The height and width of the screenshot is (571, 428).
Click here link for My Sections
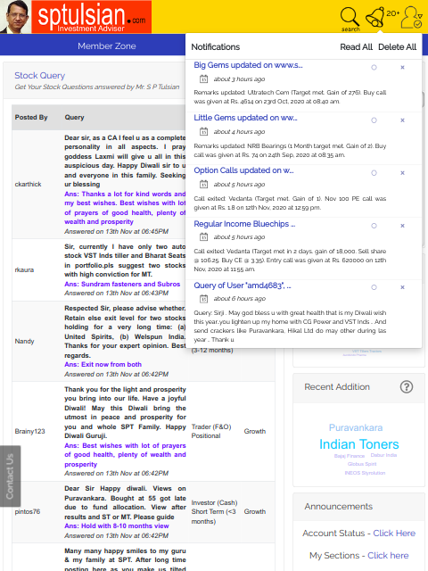pyautogui.click(x=388, y=555)
